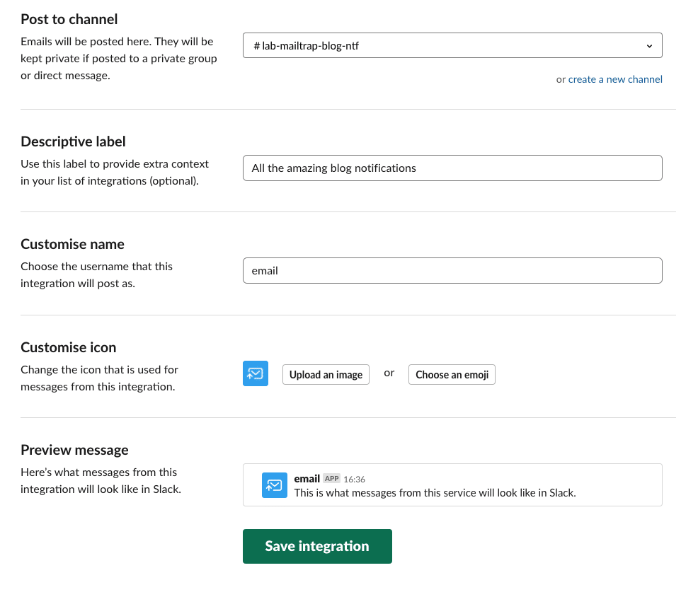698x592 pixels.
Task: Click Choose an emoji button
Action: (452, 374)
